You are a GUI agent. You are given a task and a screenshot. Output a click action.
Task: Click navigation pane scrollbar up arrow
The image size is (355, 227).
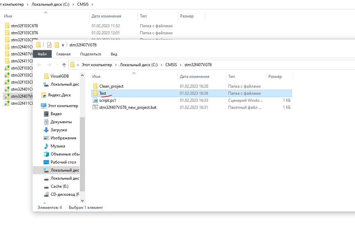82,75
